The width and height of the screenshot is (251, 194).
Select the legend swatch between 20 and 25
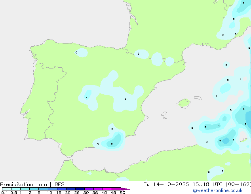coord(71,189)
